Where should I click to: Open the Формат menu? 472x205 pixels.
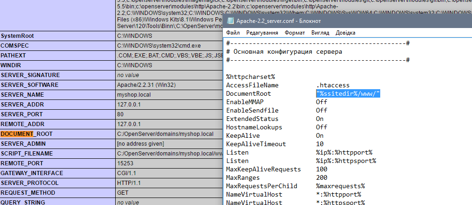295,33
